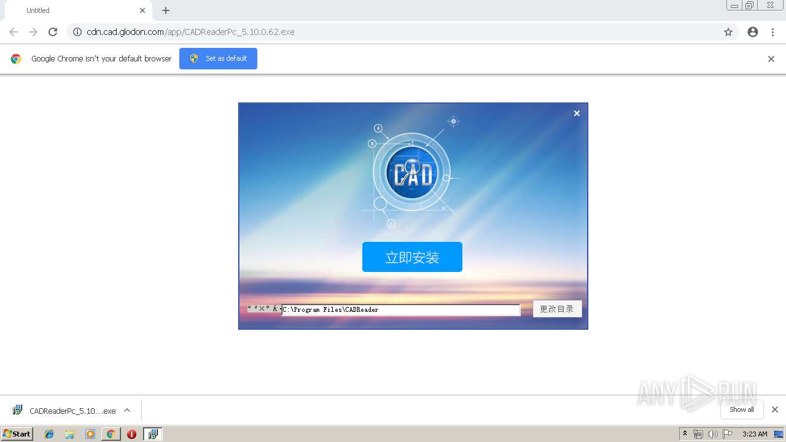Click the address bar URL
Viewport: 786px width, 442px height.
coord(190,32)
